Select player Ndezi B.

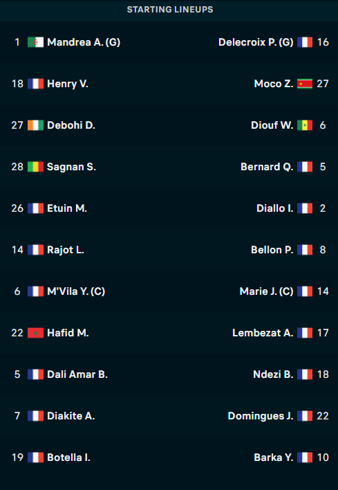273,374
